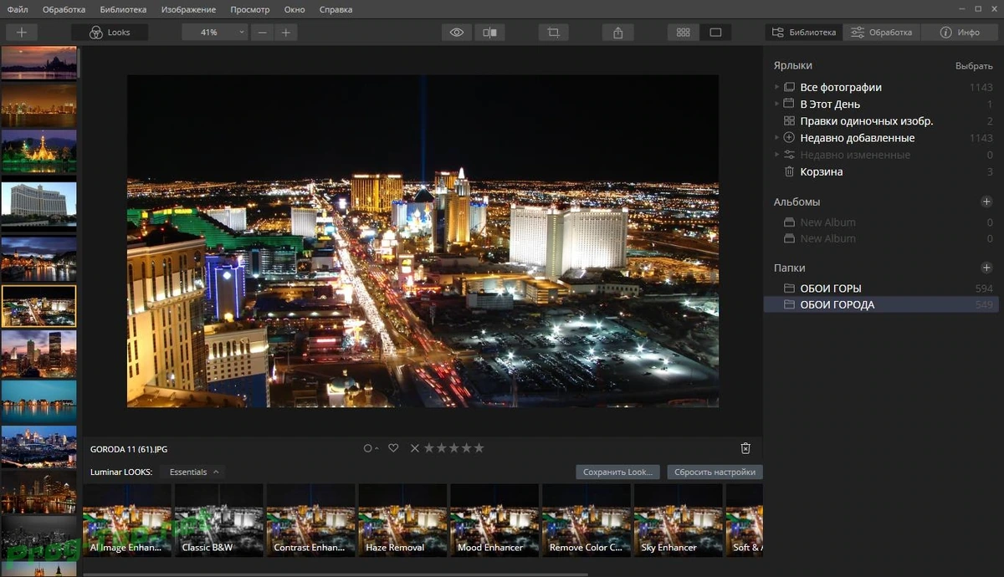Set rating to three stars
Viewport: 1004px width, 577px height.
pos(454,448)
